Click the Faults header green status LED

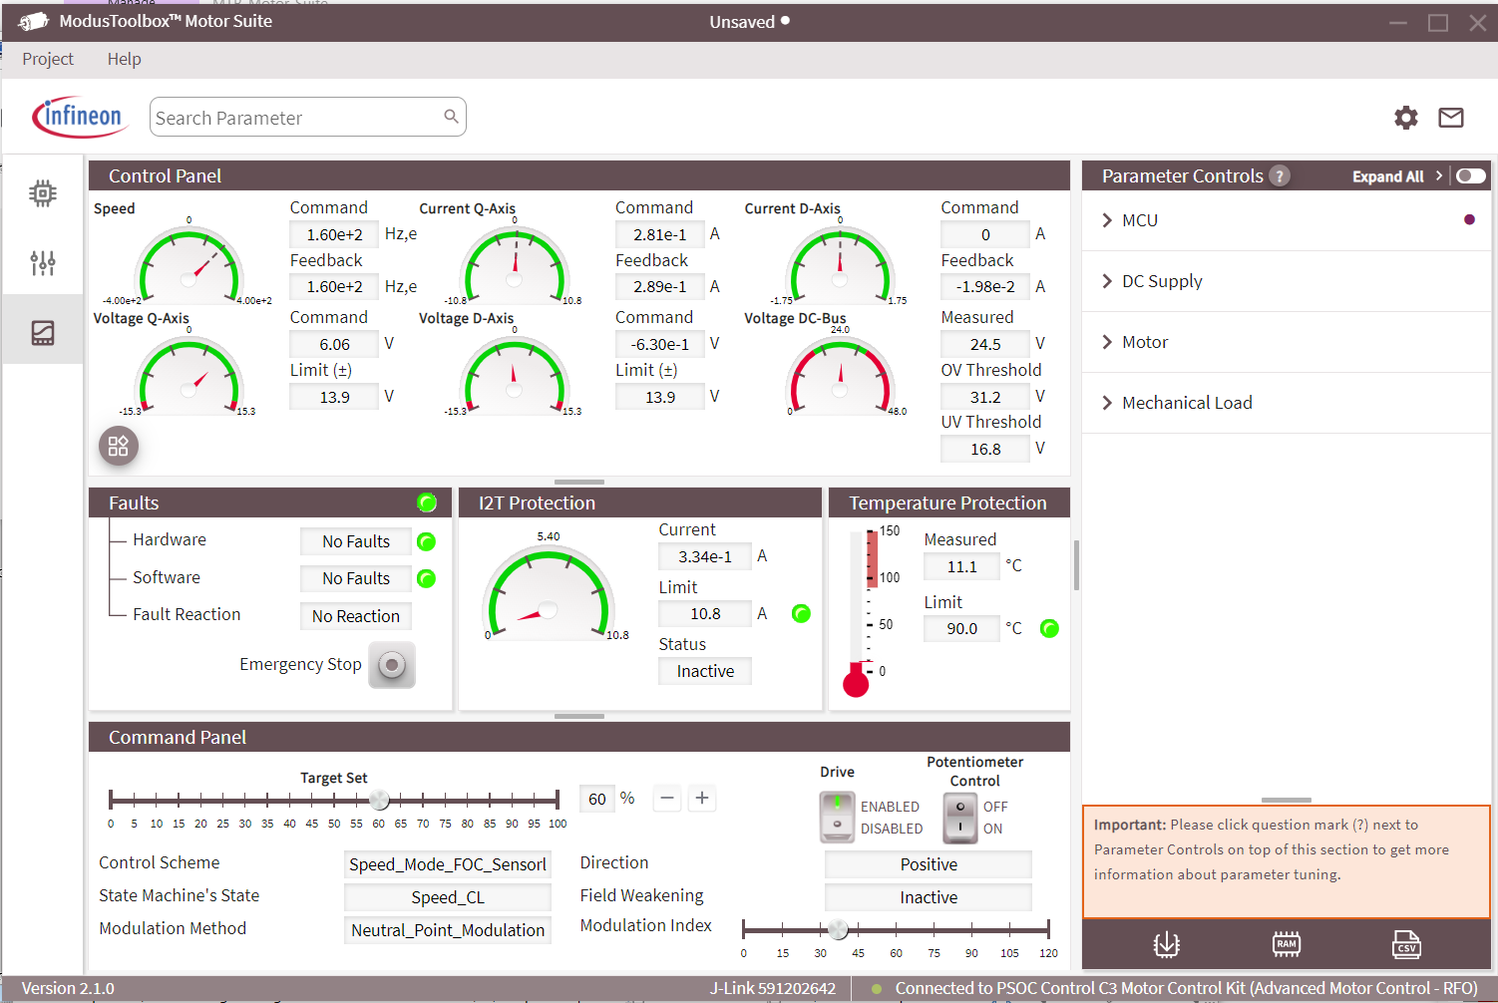427,502
